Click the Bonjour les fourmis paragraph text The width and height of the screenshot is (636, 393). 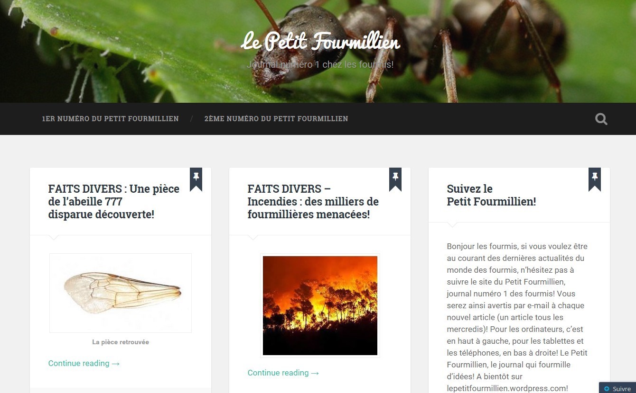(517, 317)
